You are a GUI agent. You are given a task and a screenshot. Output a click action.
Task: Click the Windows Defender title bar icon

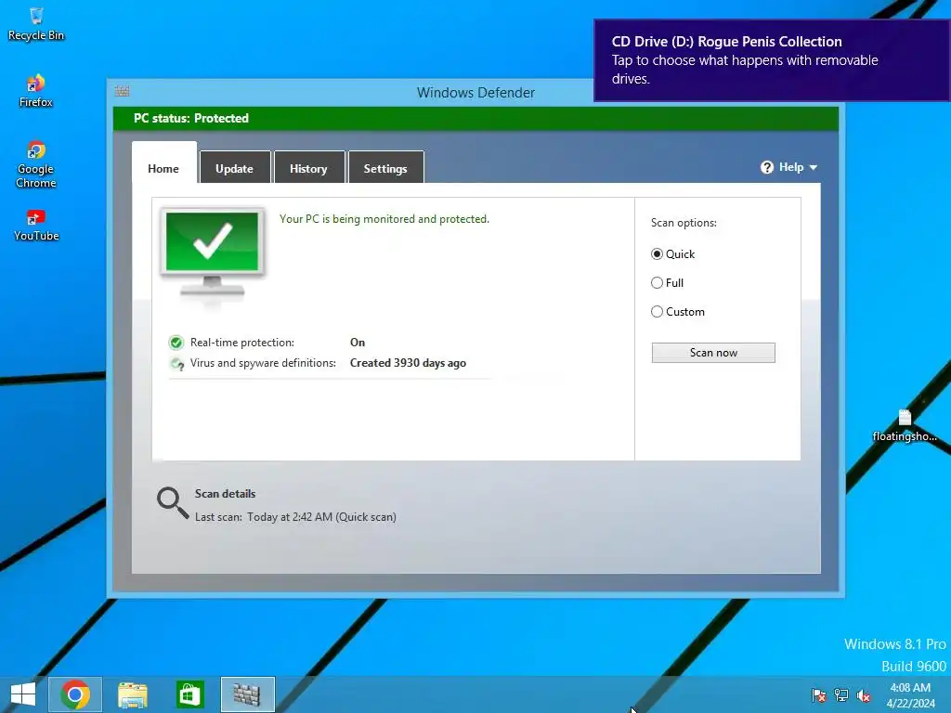(x=122, y=91)
